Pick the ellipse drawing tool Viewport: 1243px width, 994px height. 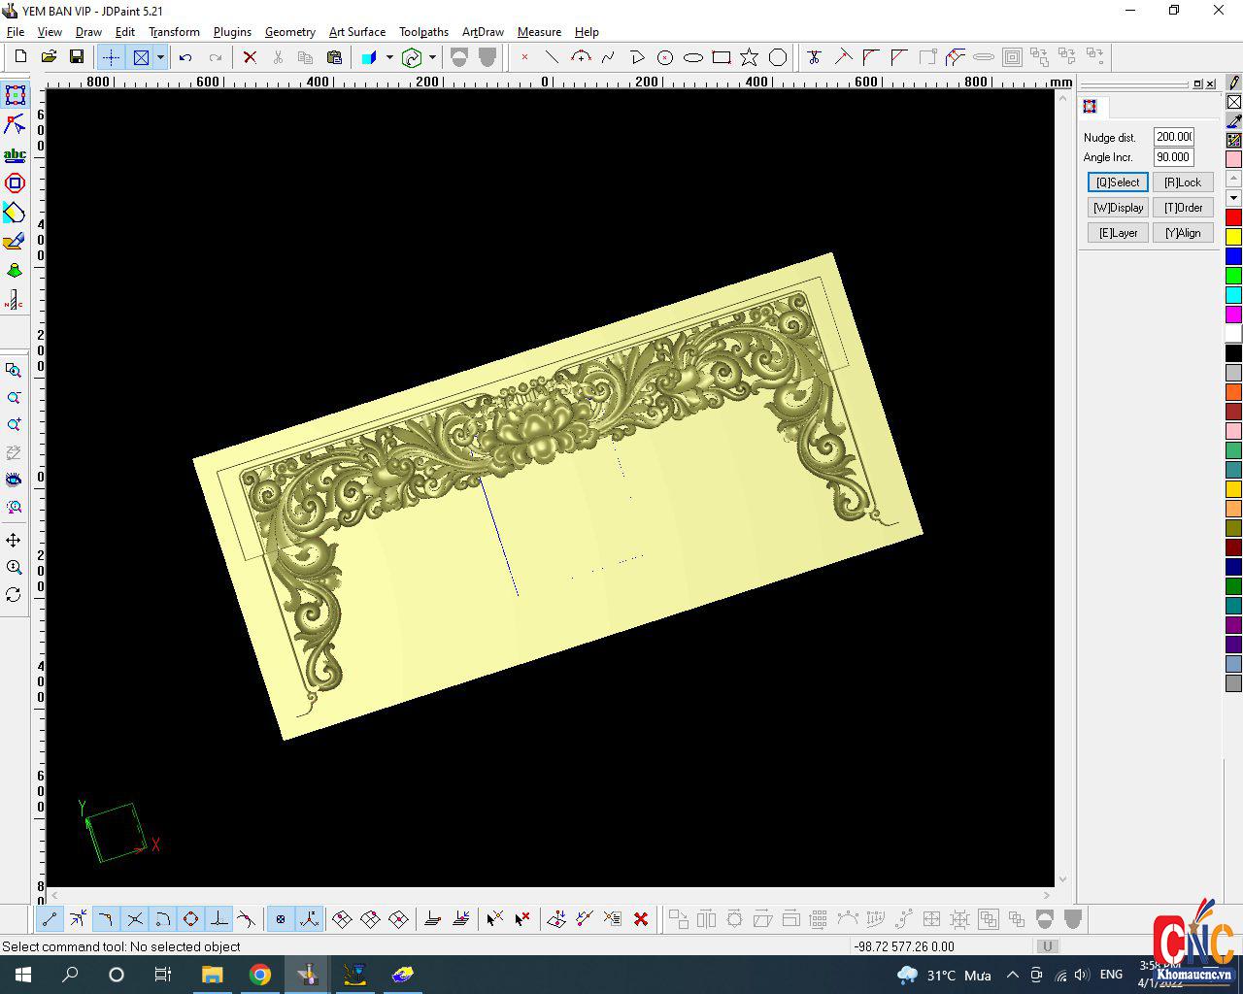[693, 57]
